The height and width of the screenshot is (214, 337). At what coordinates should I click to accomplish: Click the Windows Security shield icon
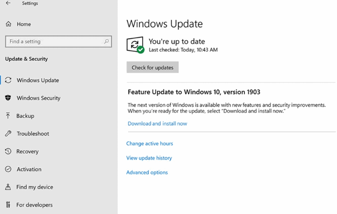8,98
